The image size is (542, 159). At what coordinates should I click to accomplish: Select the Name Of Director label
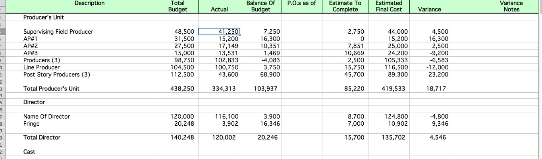46,117
